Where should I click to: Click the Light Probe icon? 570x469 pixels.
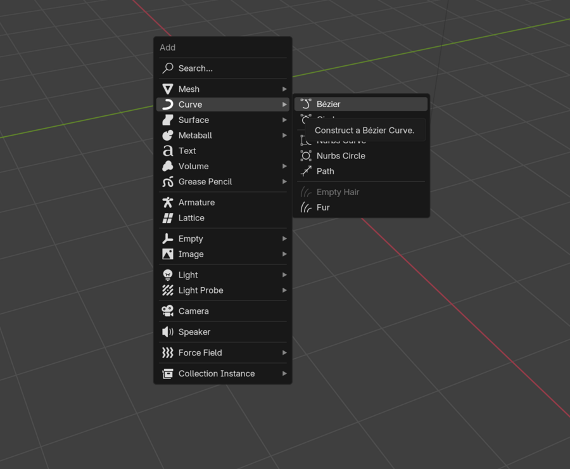pyautogui.click(x=168, y=290)
